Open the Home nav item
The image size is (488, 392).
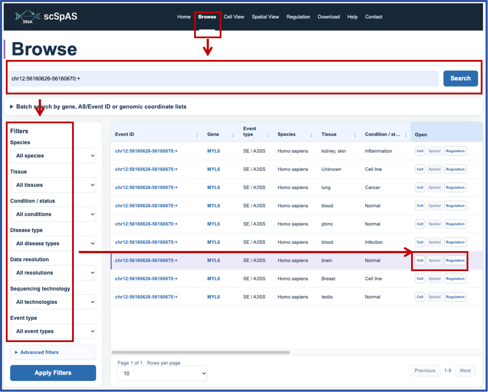pos(184,17)
